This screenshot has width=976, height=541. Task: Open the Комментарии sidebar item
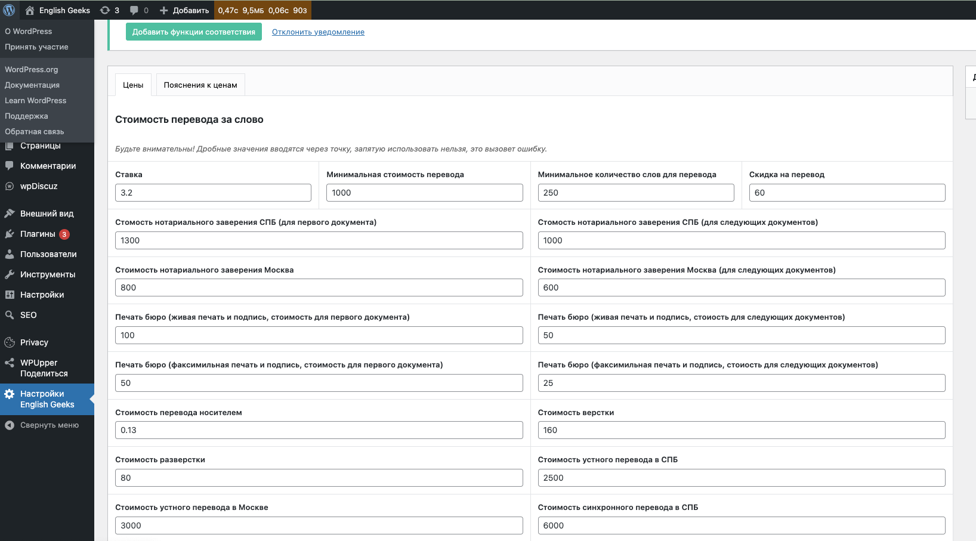(47, 166)
